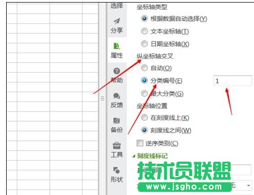Open the 分享 (Share) sidebar icon
This screenshot has width=254, height=195.
[117, 26]
